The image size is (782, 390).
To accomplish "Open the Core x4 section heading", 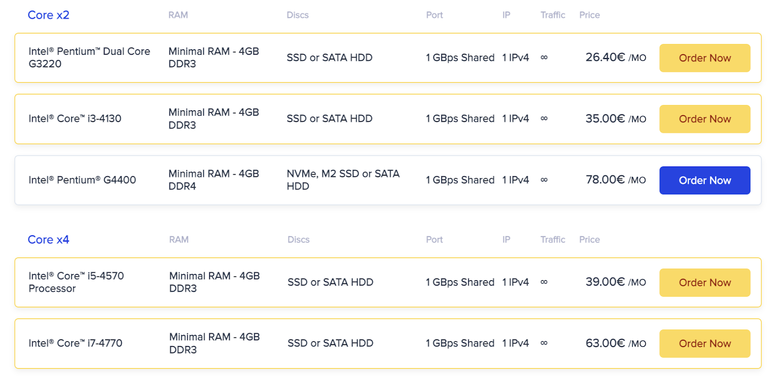I will tap(48, 240).
